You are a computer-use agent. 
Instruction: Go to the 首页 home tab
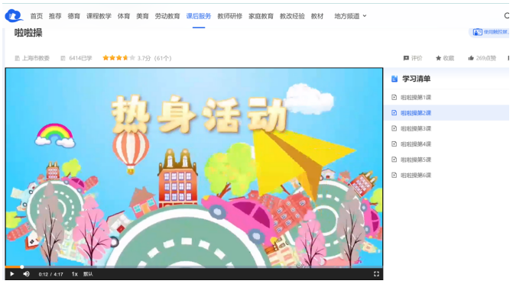click(x=37, y=16)
